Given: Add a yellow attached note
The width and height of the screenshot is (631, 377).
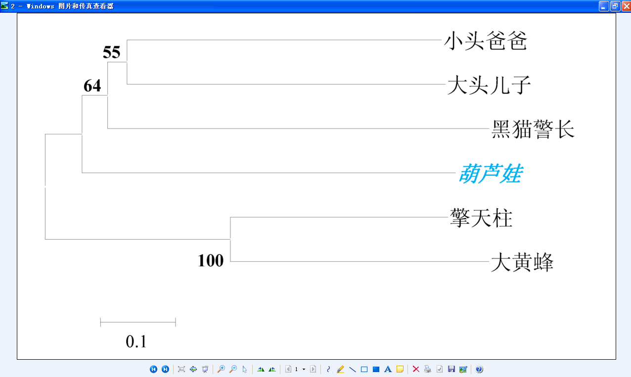Looking at the screenshot, I should (x=400, y=369).
